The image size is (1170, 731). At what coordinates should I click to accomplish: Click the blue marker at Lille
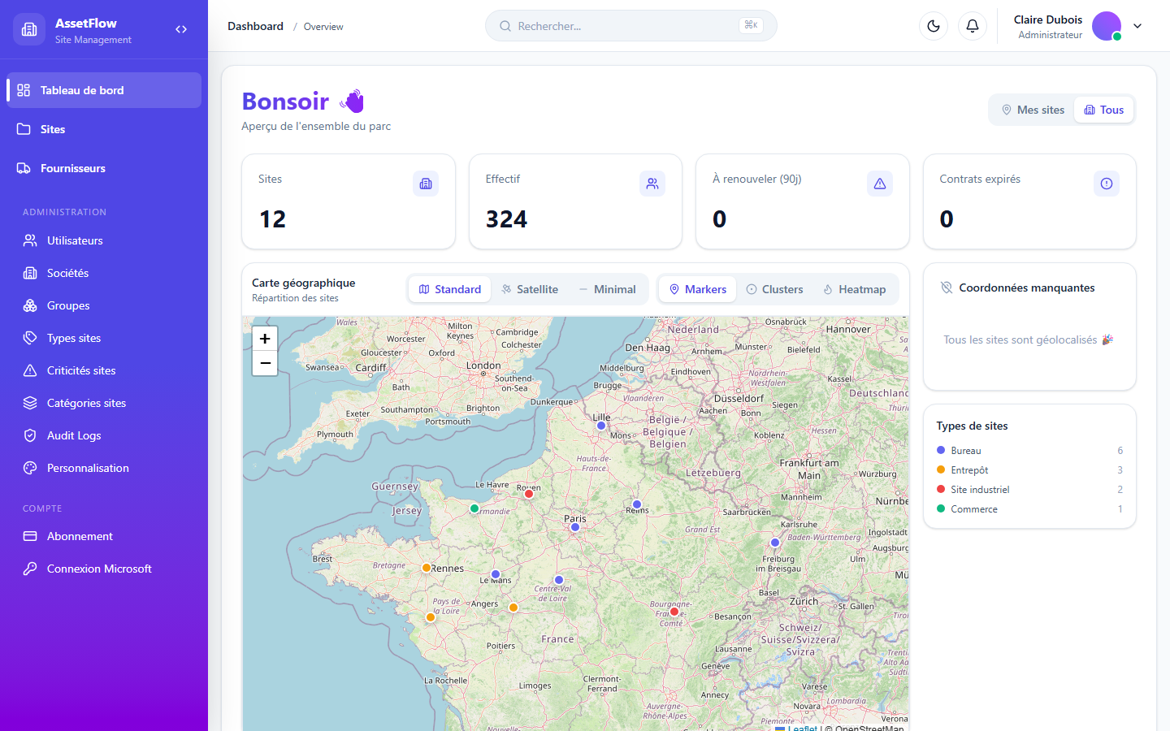tap(601, 426)
